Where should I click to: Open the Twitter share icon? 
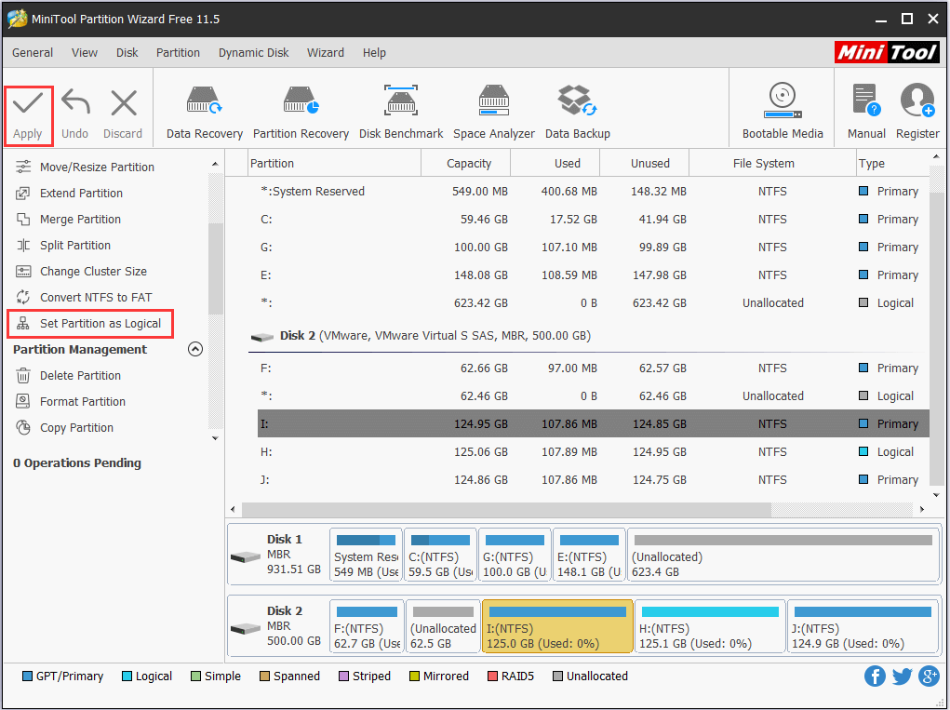coord(903,677)
